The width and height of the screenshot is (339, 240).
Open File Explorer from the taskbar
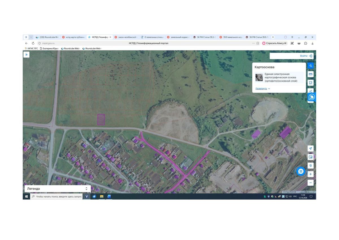click(102, 196)
